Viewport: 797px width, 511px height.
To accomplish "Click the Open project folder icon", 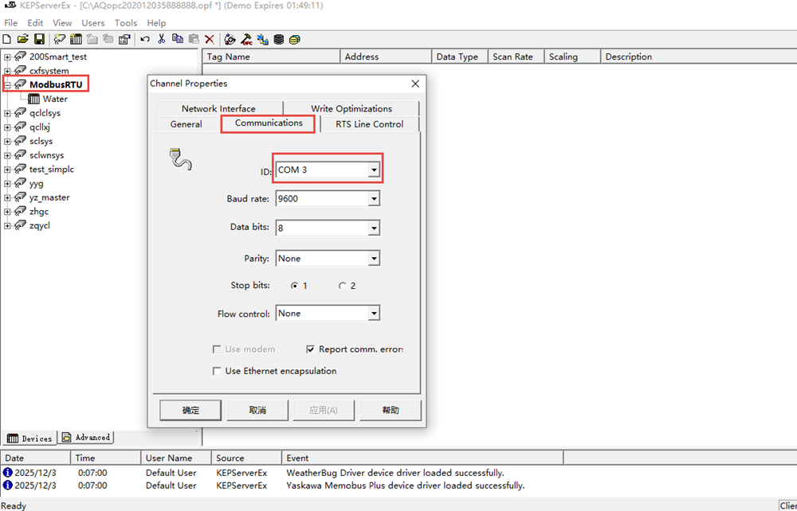I will pyautogui.click(x=22, y=39).
